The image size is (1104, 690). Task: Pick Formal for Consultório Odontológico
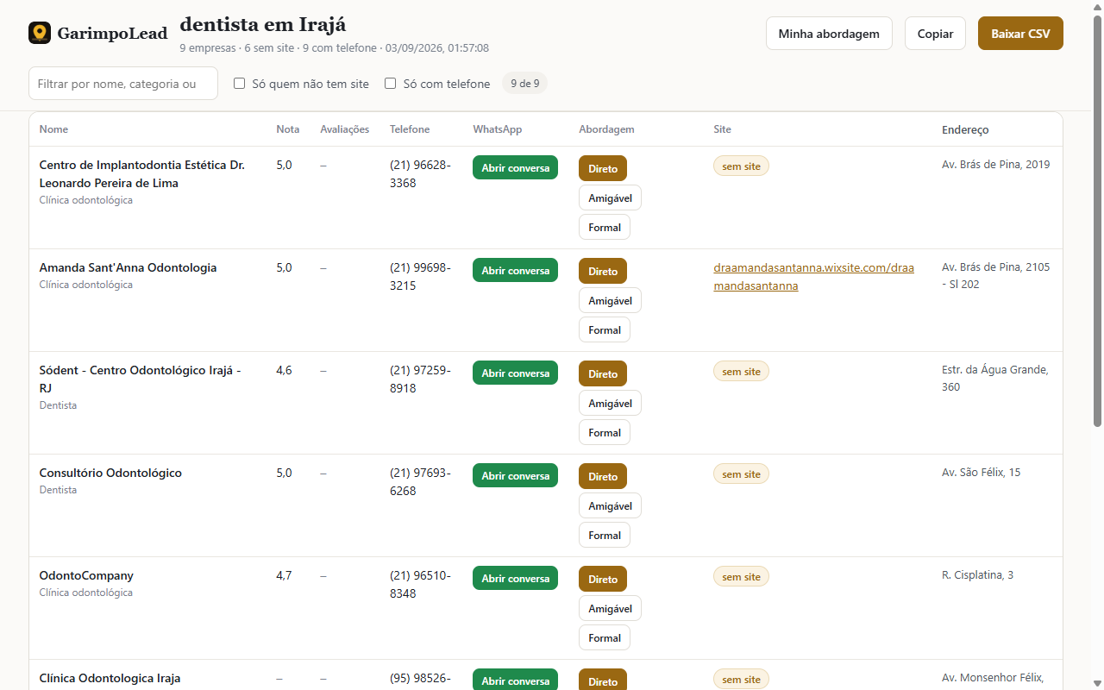click(x=605, y=535)
